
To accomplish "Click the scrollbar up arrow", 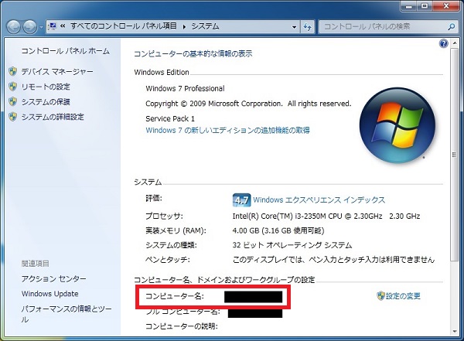I will coord(454,43).
